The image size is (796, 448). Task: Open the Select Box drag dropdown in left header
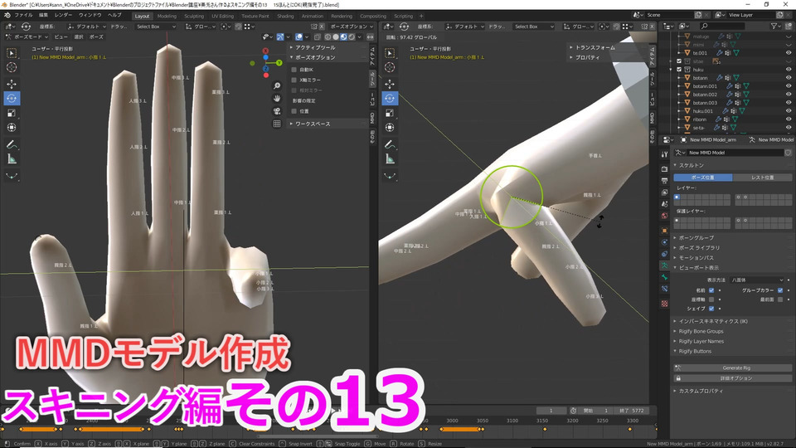(x=155, y=27)
